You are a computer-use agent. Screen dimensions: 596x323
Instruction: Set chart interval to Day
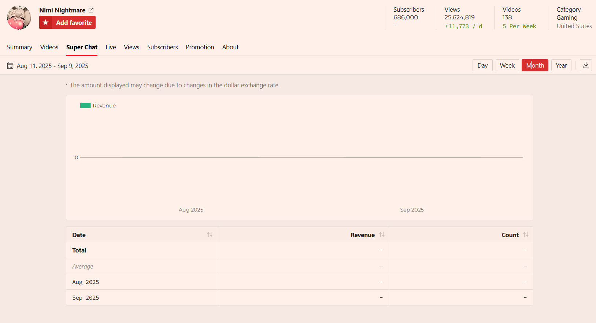pyautogui.click(x=482, y=65)
